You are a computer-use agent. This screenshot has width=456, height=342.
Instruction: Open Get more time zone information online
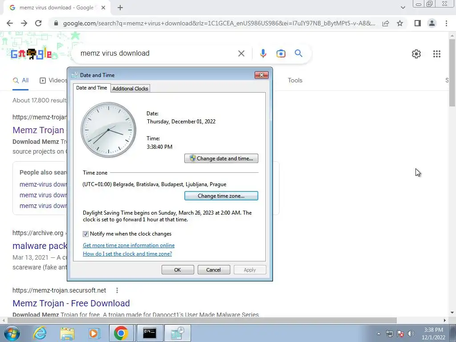click(129, 245)
